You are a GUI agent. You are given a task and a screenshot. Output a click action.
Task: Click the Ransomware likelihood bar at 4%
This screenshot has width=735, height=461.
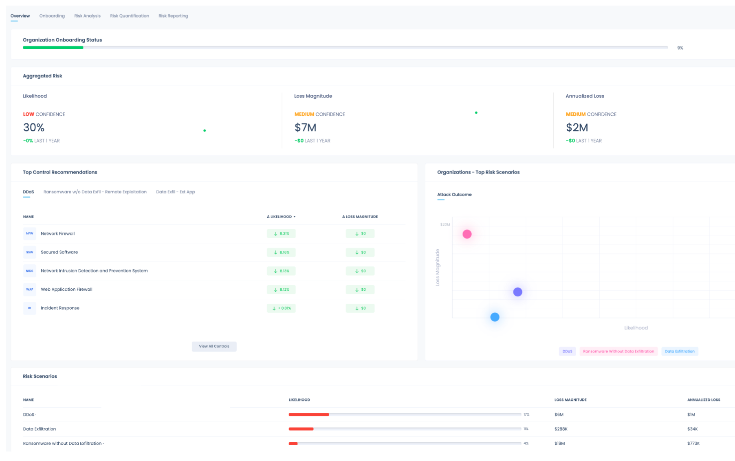[x=405, y=443]
